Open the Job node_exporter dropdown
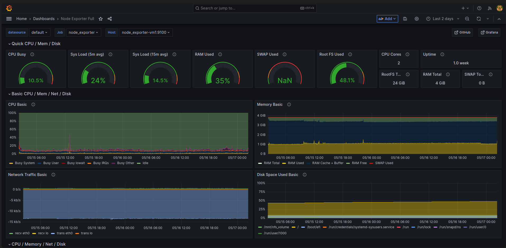This screenshot has width=506, height=248. point(83,32)
